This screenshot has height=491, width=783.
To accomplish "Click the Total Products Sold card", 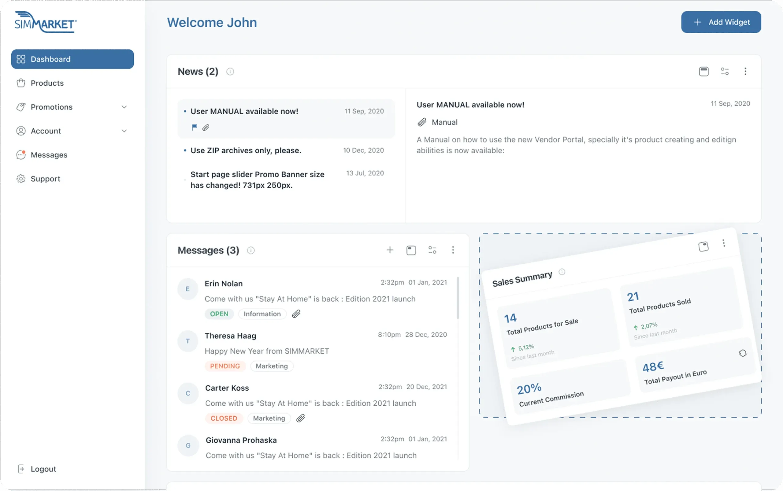I will click(681, 307).
